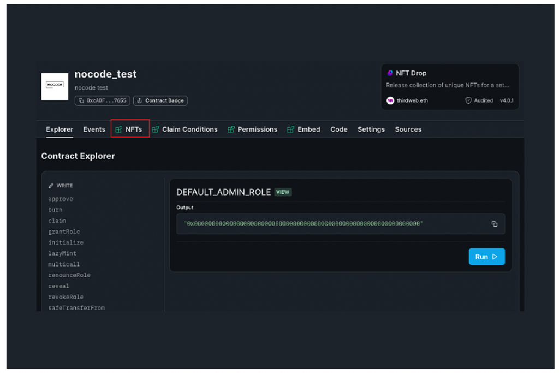The height and width of the screenshot is (373, 559).
Task: Click the Audited shield icon
Action: [468, 100]
